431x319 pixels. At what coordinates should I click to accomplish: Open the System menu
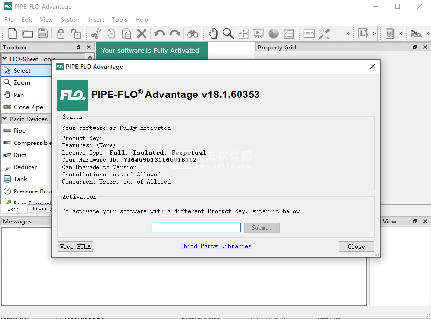click(x=70, y=20)
